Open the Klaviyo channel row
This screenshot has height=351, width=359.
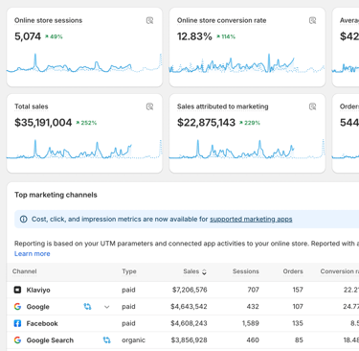[183, 290]
